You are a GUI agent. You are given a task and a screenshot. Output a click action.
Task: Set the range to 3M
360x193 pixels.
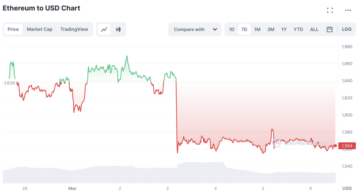271,30
